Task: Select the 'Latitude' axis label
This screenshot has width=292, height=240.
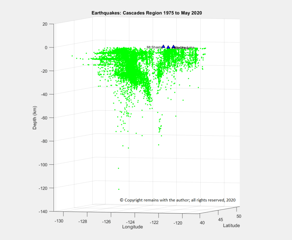Action: pyautogui.click(x=231, y=226)
